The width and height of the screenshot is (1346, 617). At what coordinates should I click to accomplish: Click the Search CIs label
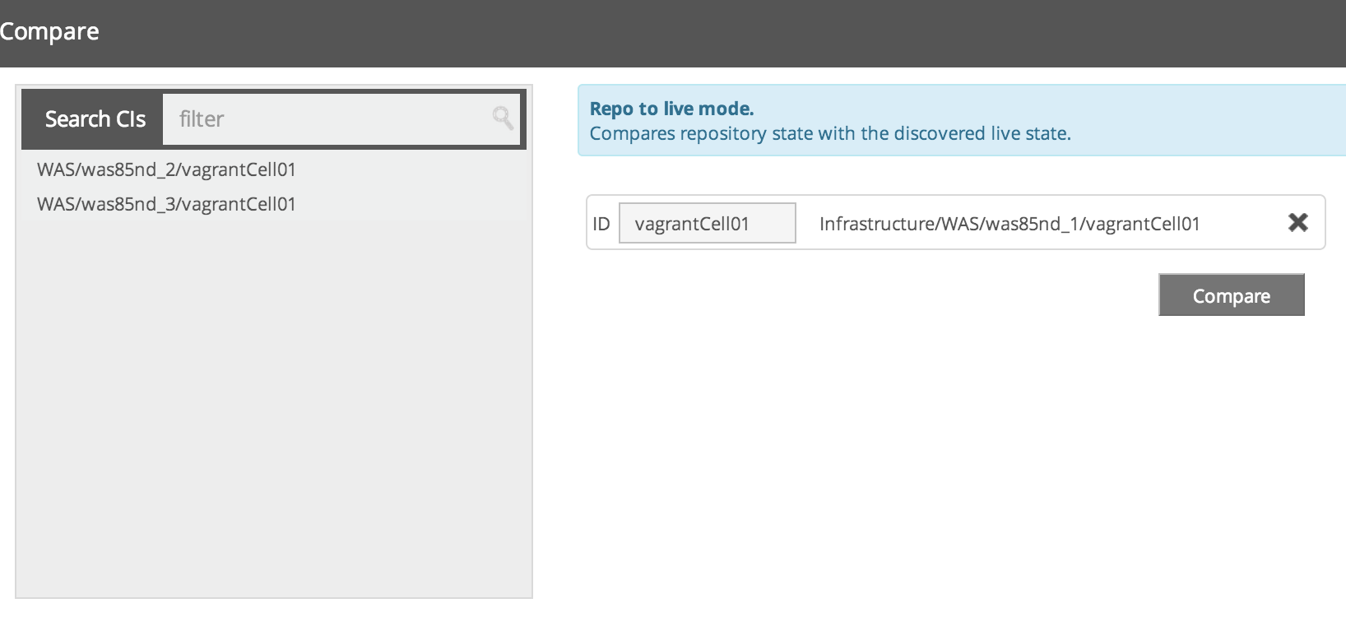[x=95, y=119]
